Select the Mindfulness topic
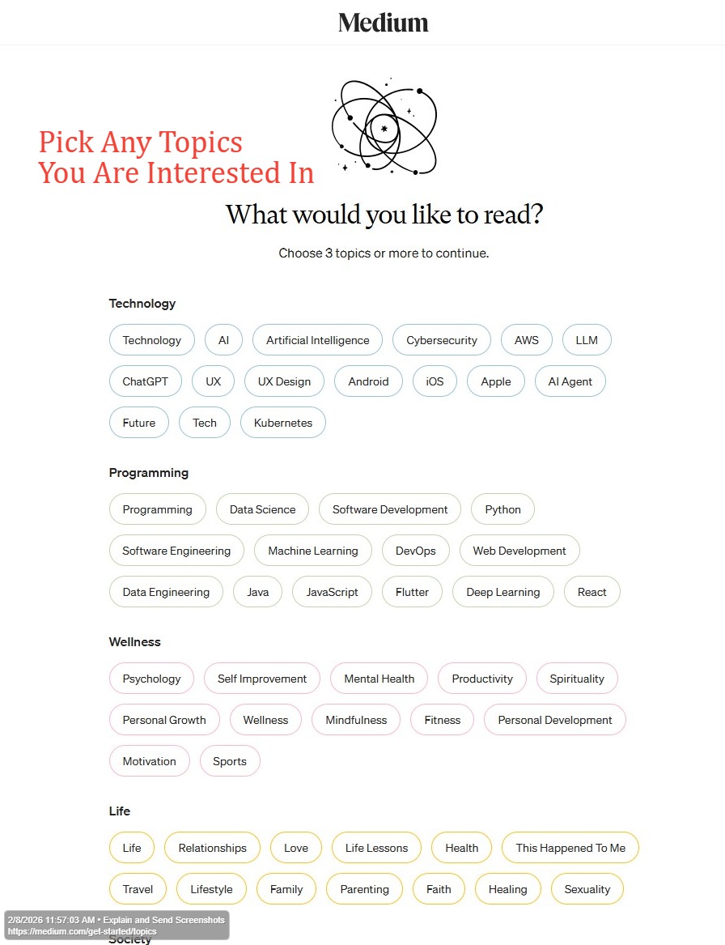The width and height of the screenshot is (725, 945). pyautogui.click(x=356, y=720)
